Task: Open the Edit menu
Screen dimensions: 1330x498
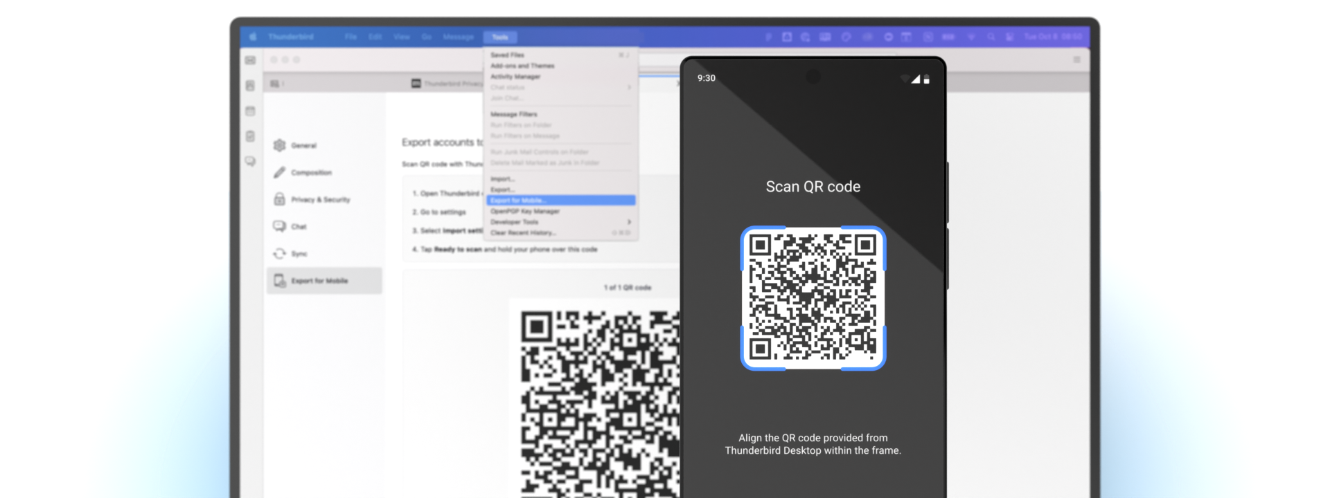Action: point(375,37)
